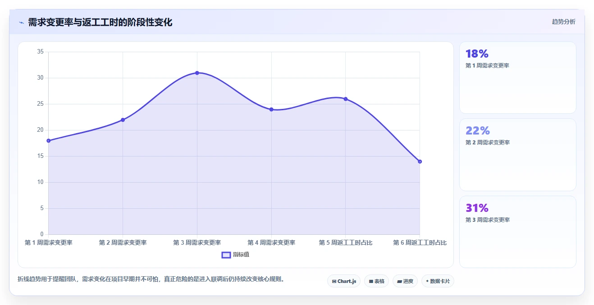Click the y-axis value 10
Image resolution: width=594 pixels, height=305 pixels.
(x=40, y=182)
